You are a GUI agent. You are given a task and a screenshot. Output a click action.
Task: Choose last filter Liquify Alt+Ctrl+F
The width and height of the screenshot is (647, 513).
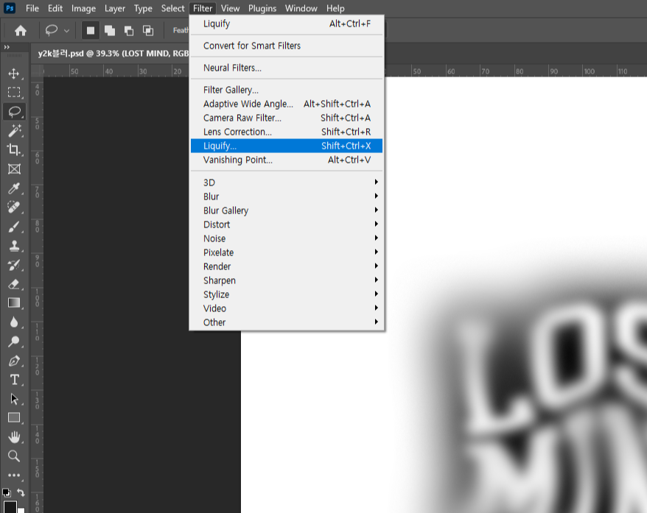coord(287,24)
